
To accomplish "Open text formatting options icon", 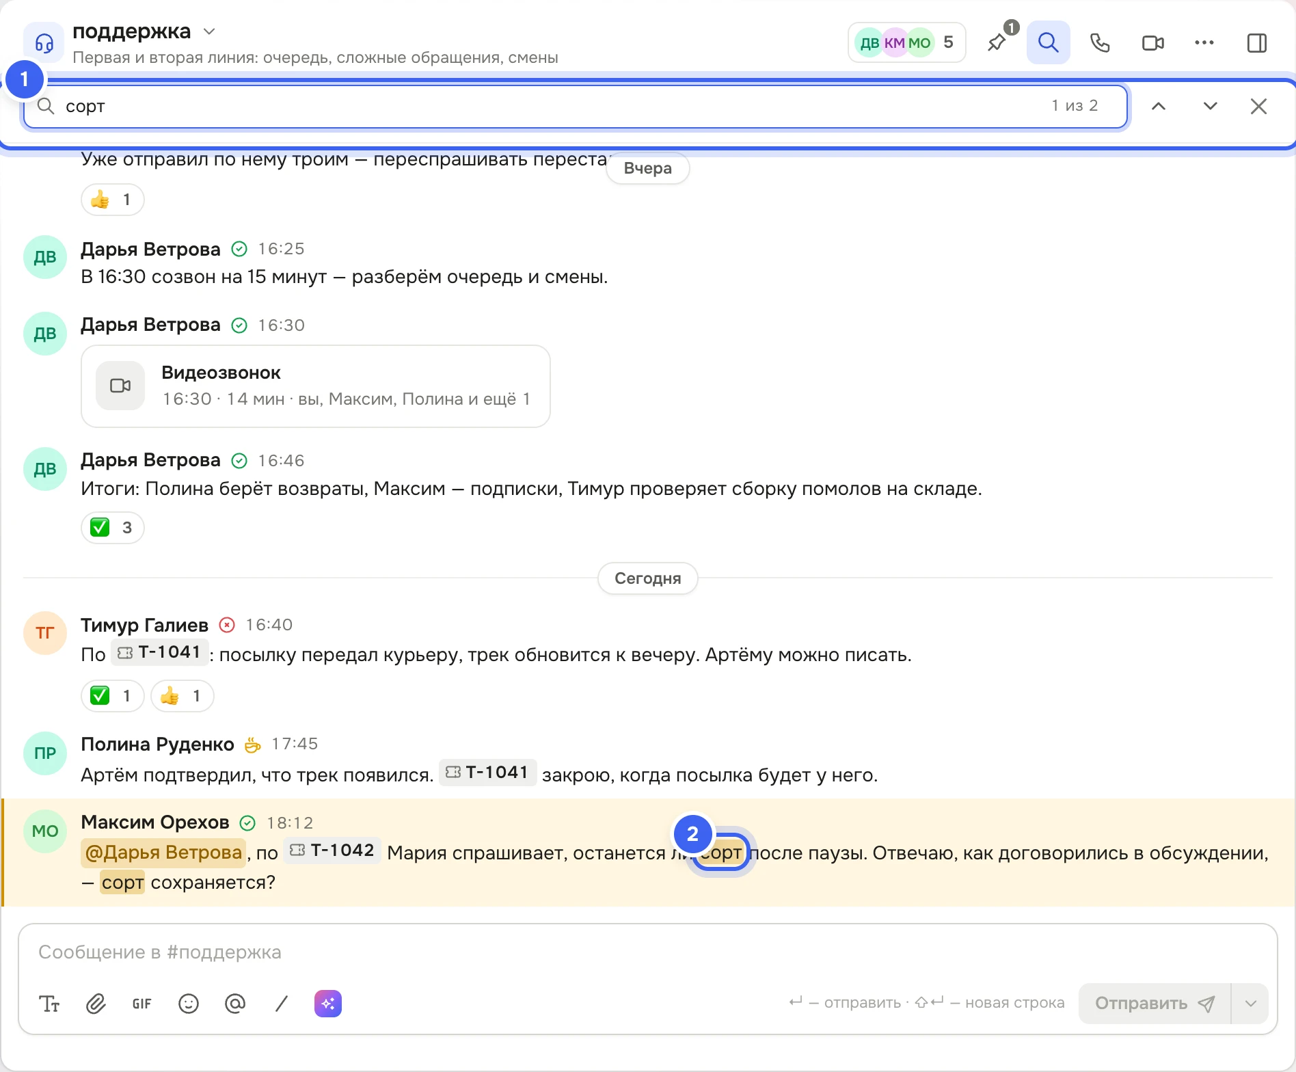I will pyautogui.click(x=49, y=1004).
